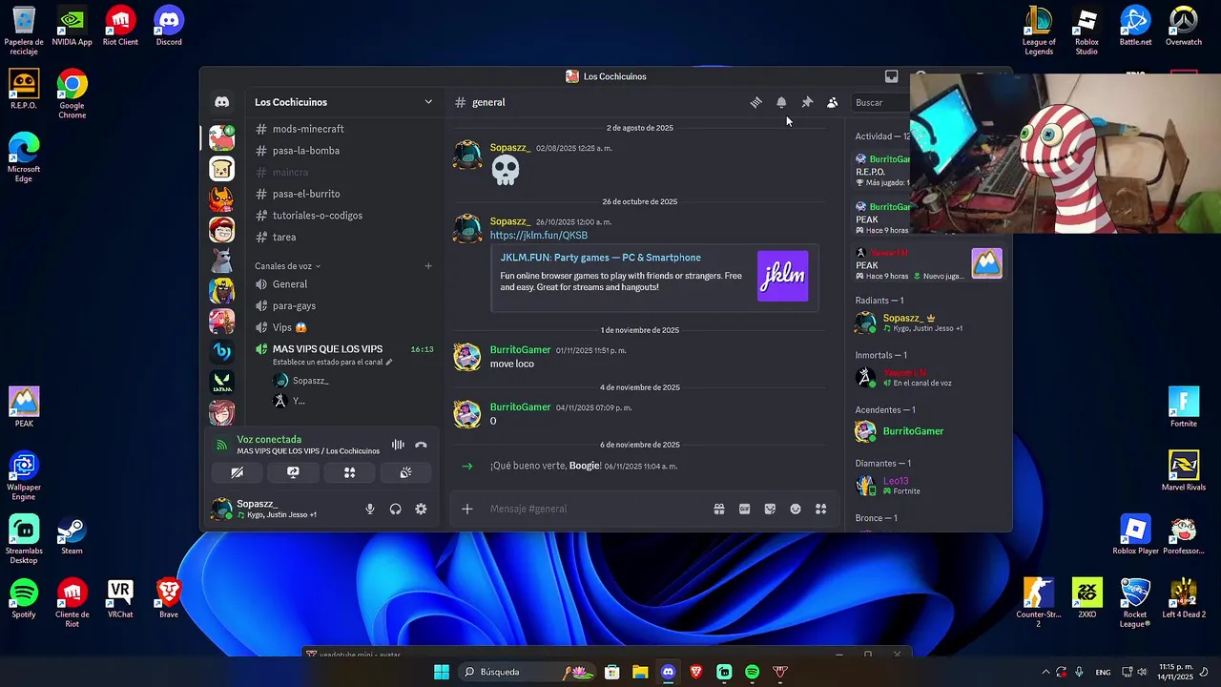This screenshot has width=1221, height=687.
Task: Collapse the Canales de voz category
Action: (x=287, y=266)
